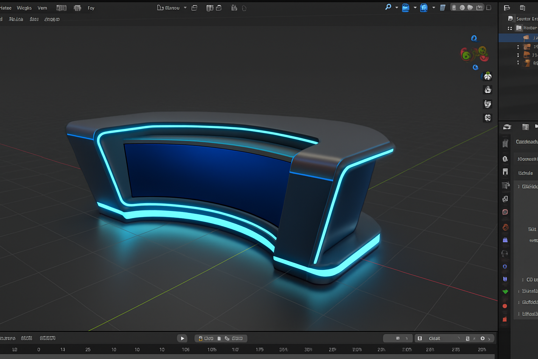The width and height of the screenshot is (538, 359).
Task: Toggle the second blue square icon in viewport header
Action: (424, 8)
